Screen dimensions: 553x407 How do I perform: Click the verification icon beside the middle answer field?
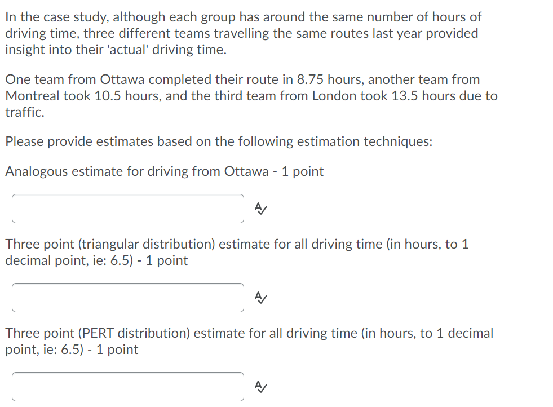click(x=260, y=298)
